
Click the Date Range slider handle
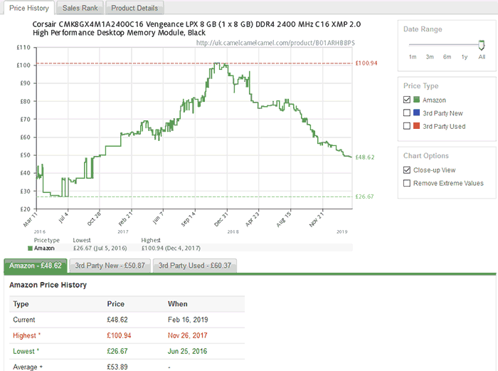(x=482, y=45)
